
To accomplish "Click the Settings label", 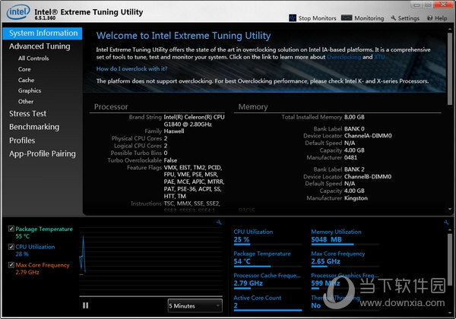I will click(x=409, y=18).
